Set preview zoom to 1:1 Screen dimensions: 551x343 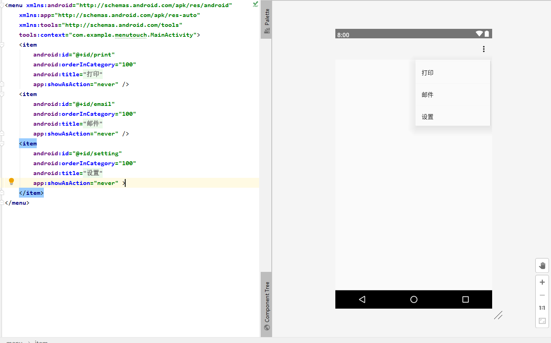pyautogui.click(x=542, y=307)
